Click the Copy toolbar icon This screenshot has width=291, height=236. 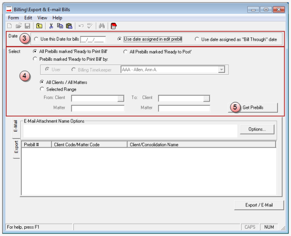click(60, 26)
